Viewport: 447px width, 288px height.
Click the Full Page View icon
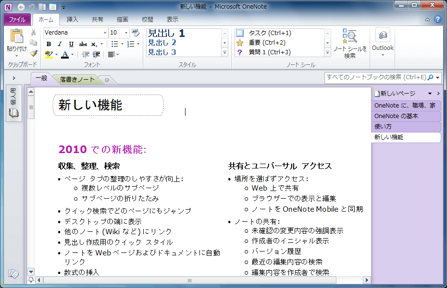pyautogui.click(x=53, y=7)
